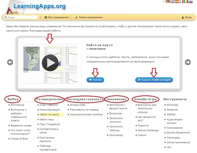Click Создать Найти на карте button

154,80
